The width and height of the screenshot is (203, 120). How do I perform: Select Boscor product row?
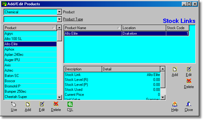pos(30,81)
